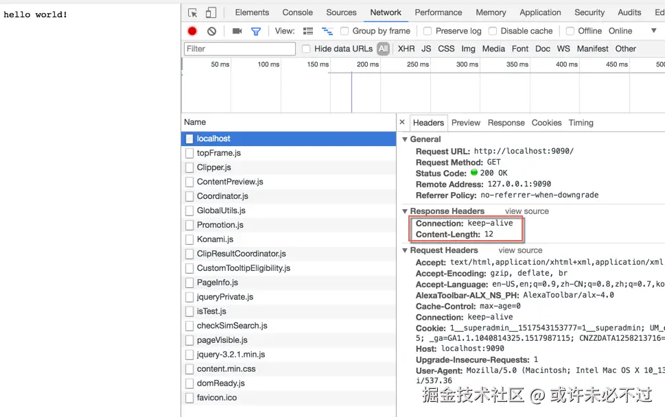Click the green 200 OK status dot

click(x=474, y=172)
